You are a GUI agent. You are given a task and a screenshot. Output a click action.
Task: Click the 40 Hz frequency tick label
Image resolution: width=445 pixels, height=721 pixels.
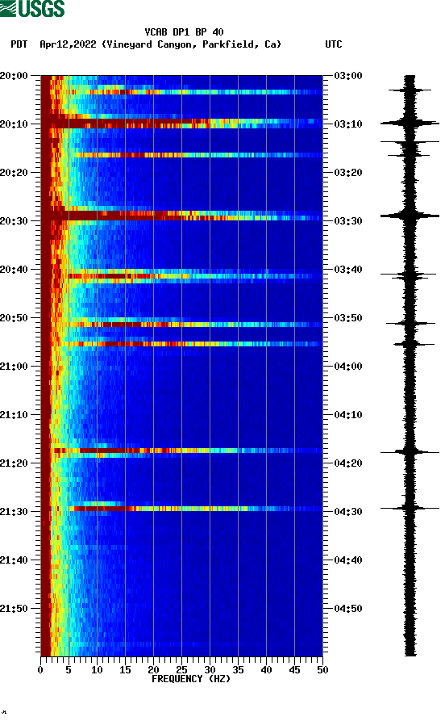pyautogui.click(x=266, y=670)
